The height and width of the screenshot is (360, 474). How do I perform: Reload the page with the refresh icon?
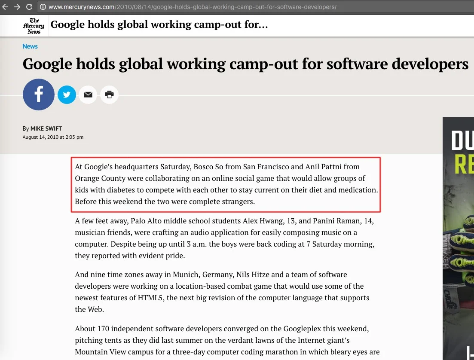pos(29,6)
